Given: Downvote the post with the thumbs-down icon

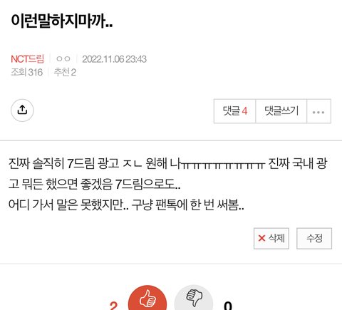Looking at the screenshot, I should [x=194, y=298].
